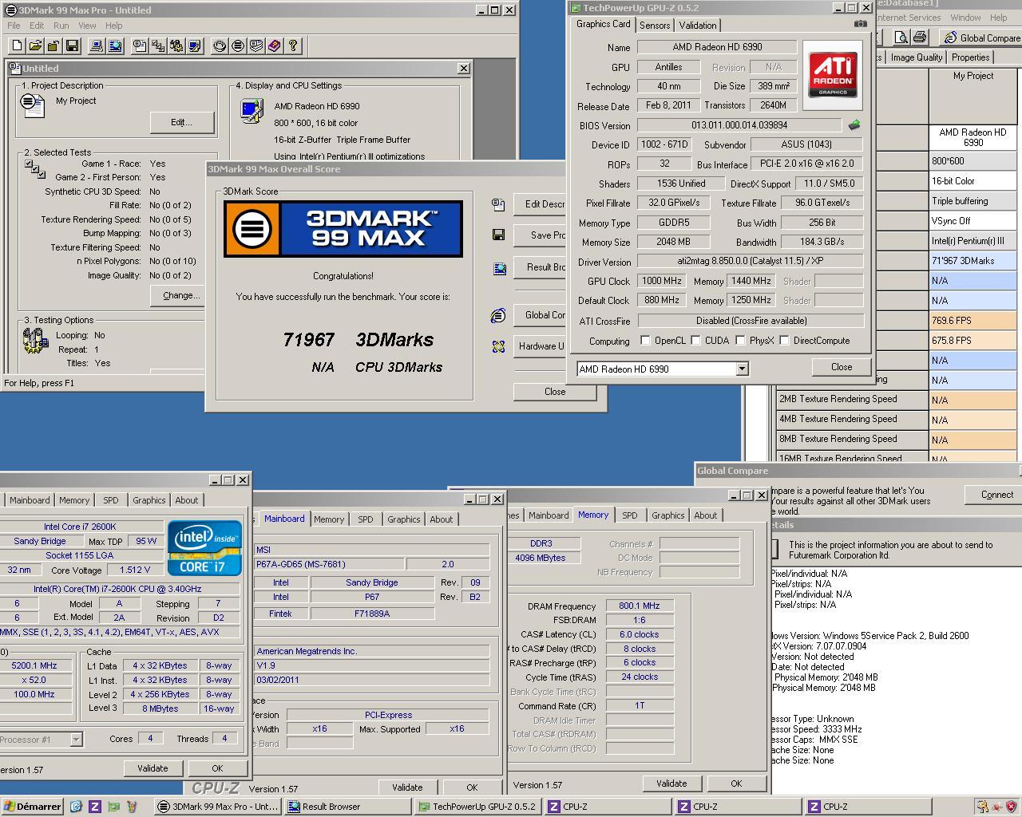Click Validate in the CPU-Z Memory window

pos(671,783)
